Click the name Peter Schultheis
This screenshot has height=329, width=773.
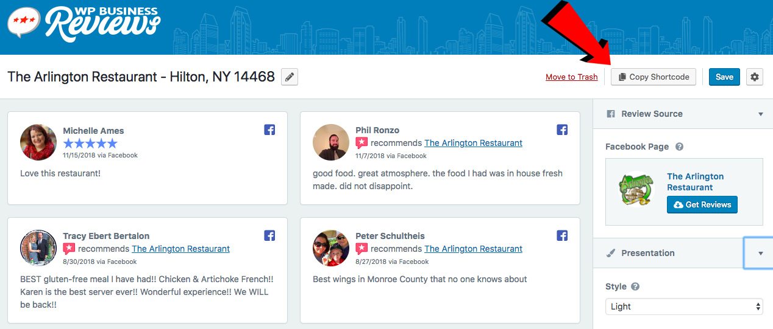pos(390,236)
